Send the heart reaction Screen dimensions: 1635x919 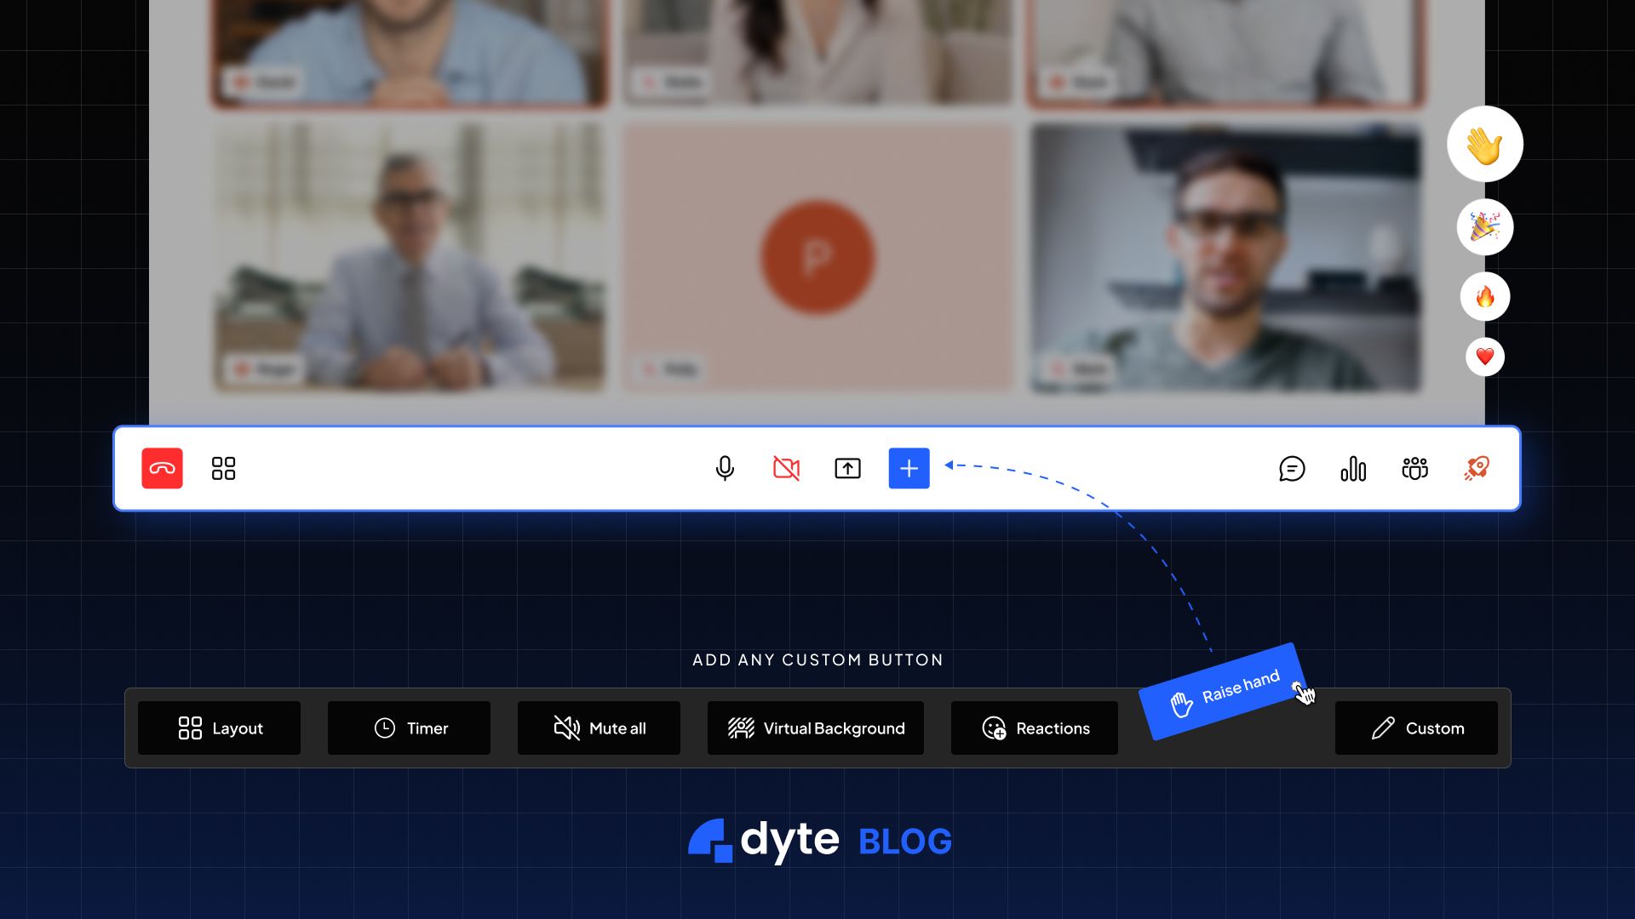tap(1484, 357)
